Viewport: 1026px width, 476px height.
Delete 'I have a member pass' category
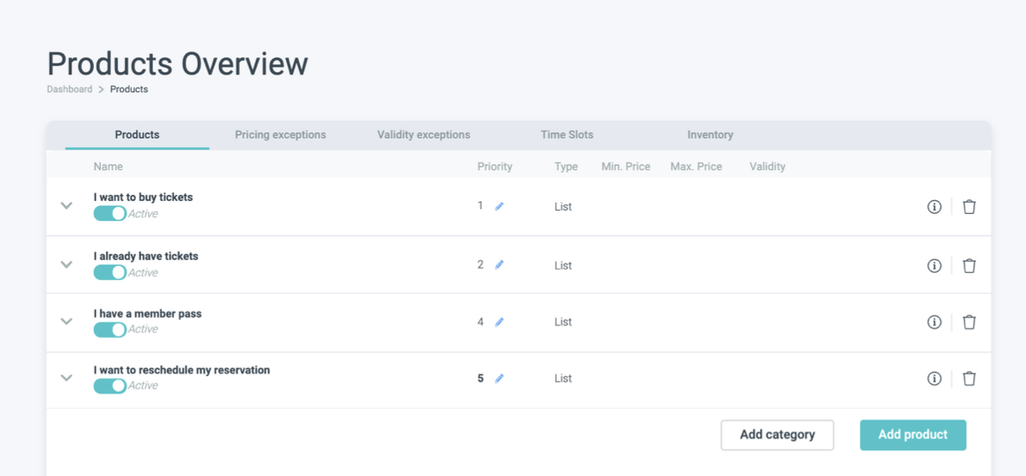[x=969, y=322]
